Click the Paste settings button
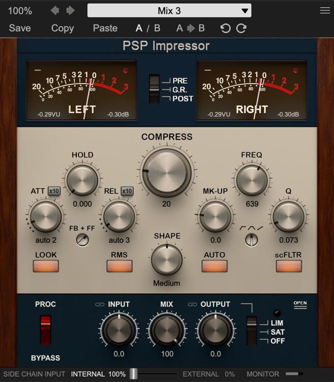Screen dimensions: 334x382 105,29
